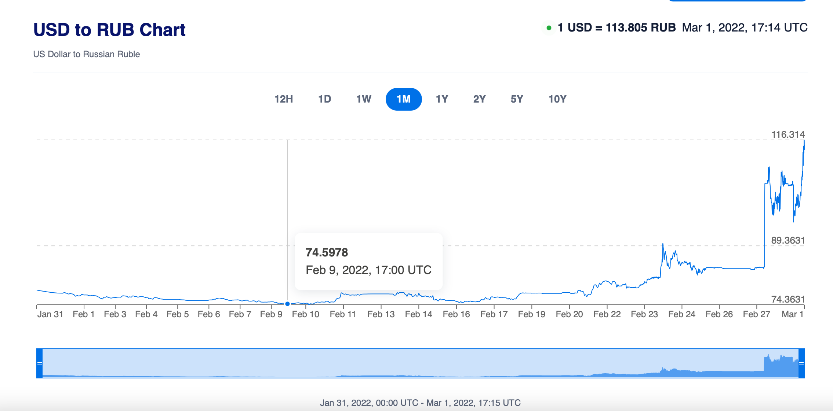Select the 1W time range
The height and width of the screenshot is (411, 833).
[x=363, y=99]
